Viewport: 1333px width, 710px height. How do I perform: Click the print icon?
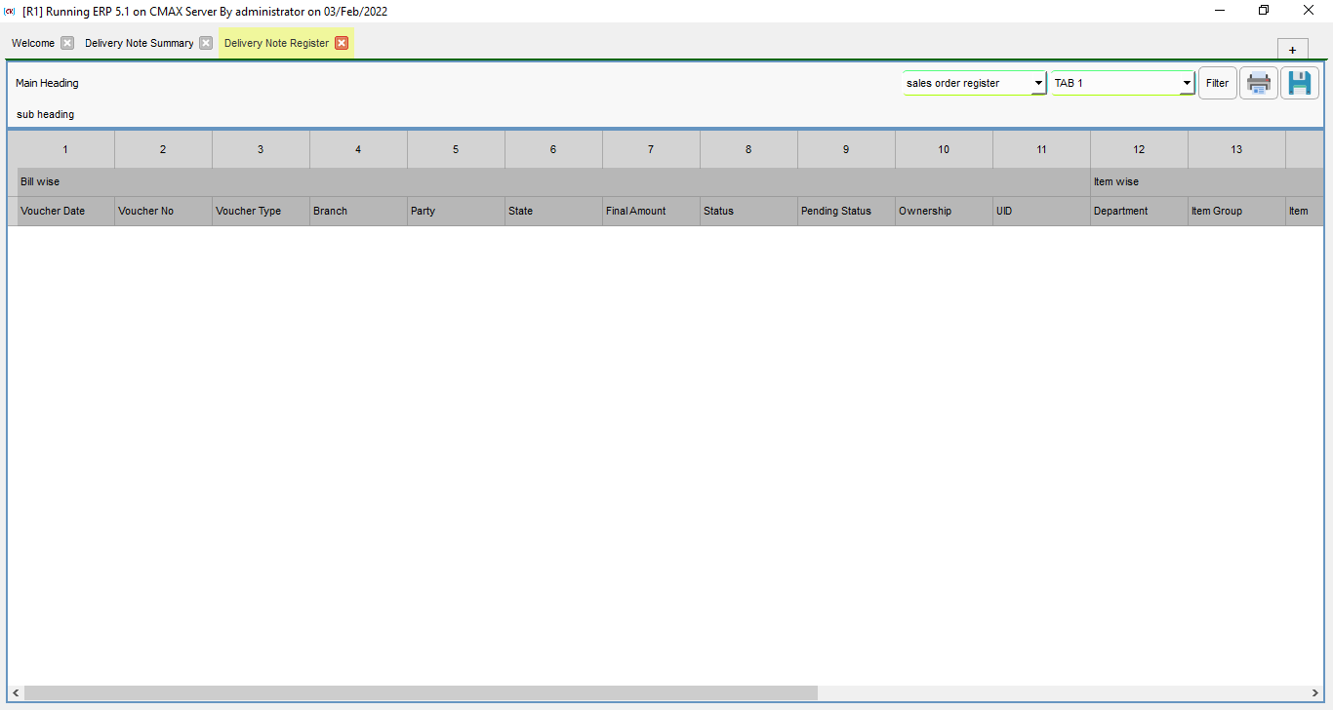[1258, 83]
